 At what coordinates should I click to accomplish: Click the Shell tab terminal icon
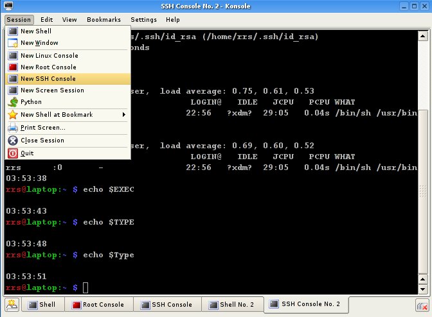(x=33, y=305)
